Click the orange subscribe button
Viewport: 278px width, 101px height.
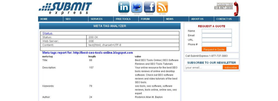coord(231,67)
